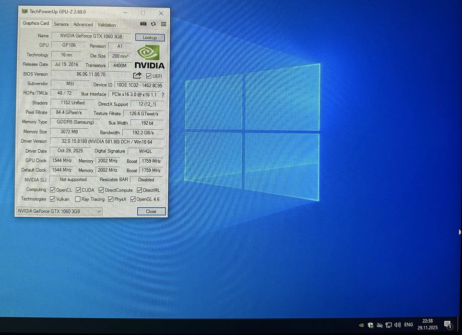Click the Name field NVIDIA GeForce GTX 1060 3GB
Screen dimensions: 462x335
pos(91,36)
